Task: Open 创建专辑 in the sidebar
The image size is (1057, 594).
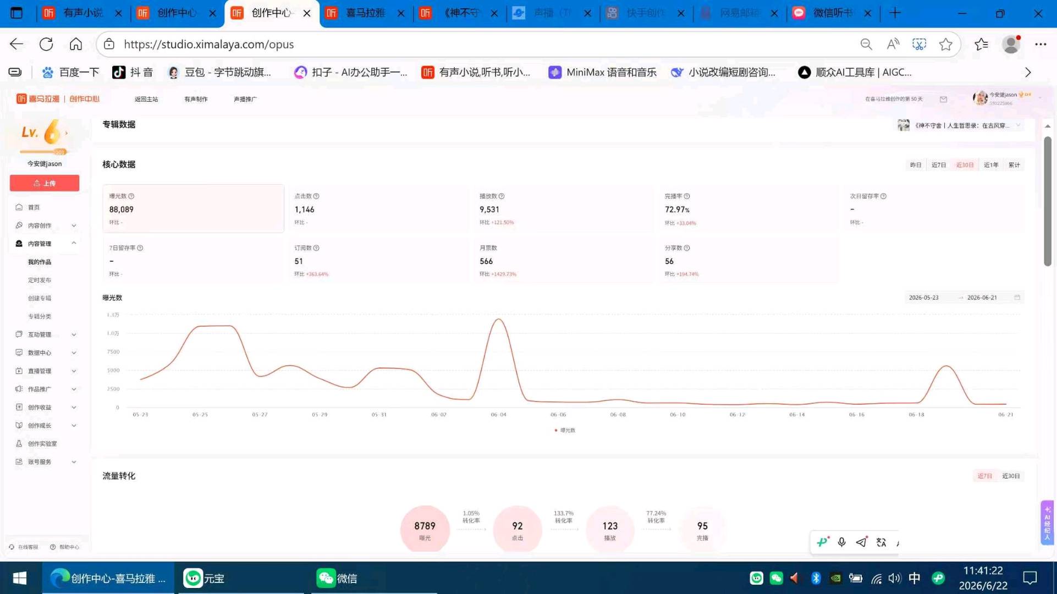Action: point(40,298)
